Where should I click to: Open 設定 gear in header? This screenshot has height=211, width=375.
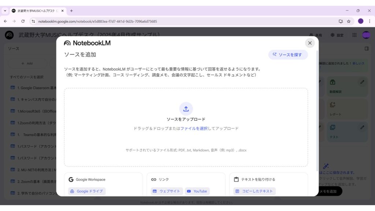click(x=337, y=35)
